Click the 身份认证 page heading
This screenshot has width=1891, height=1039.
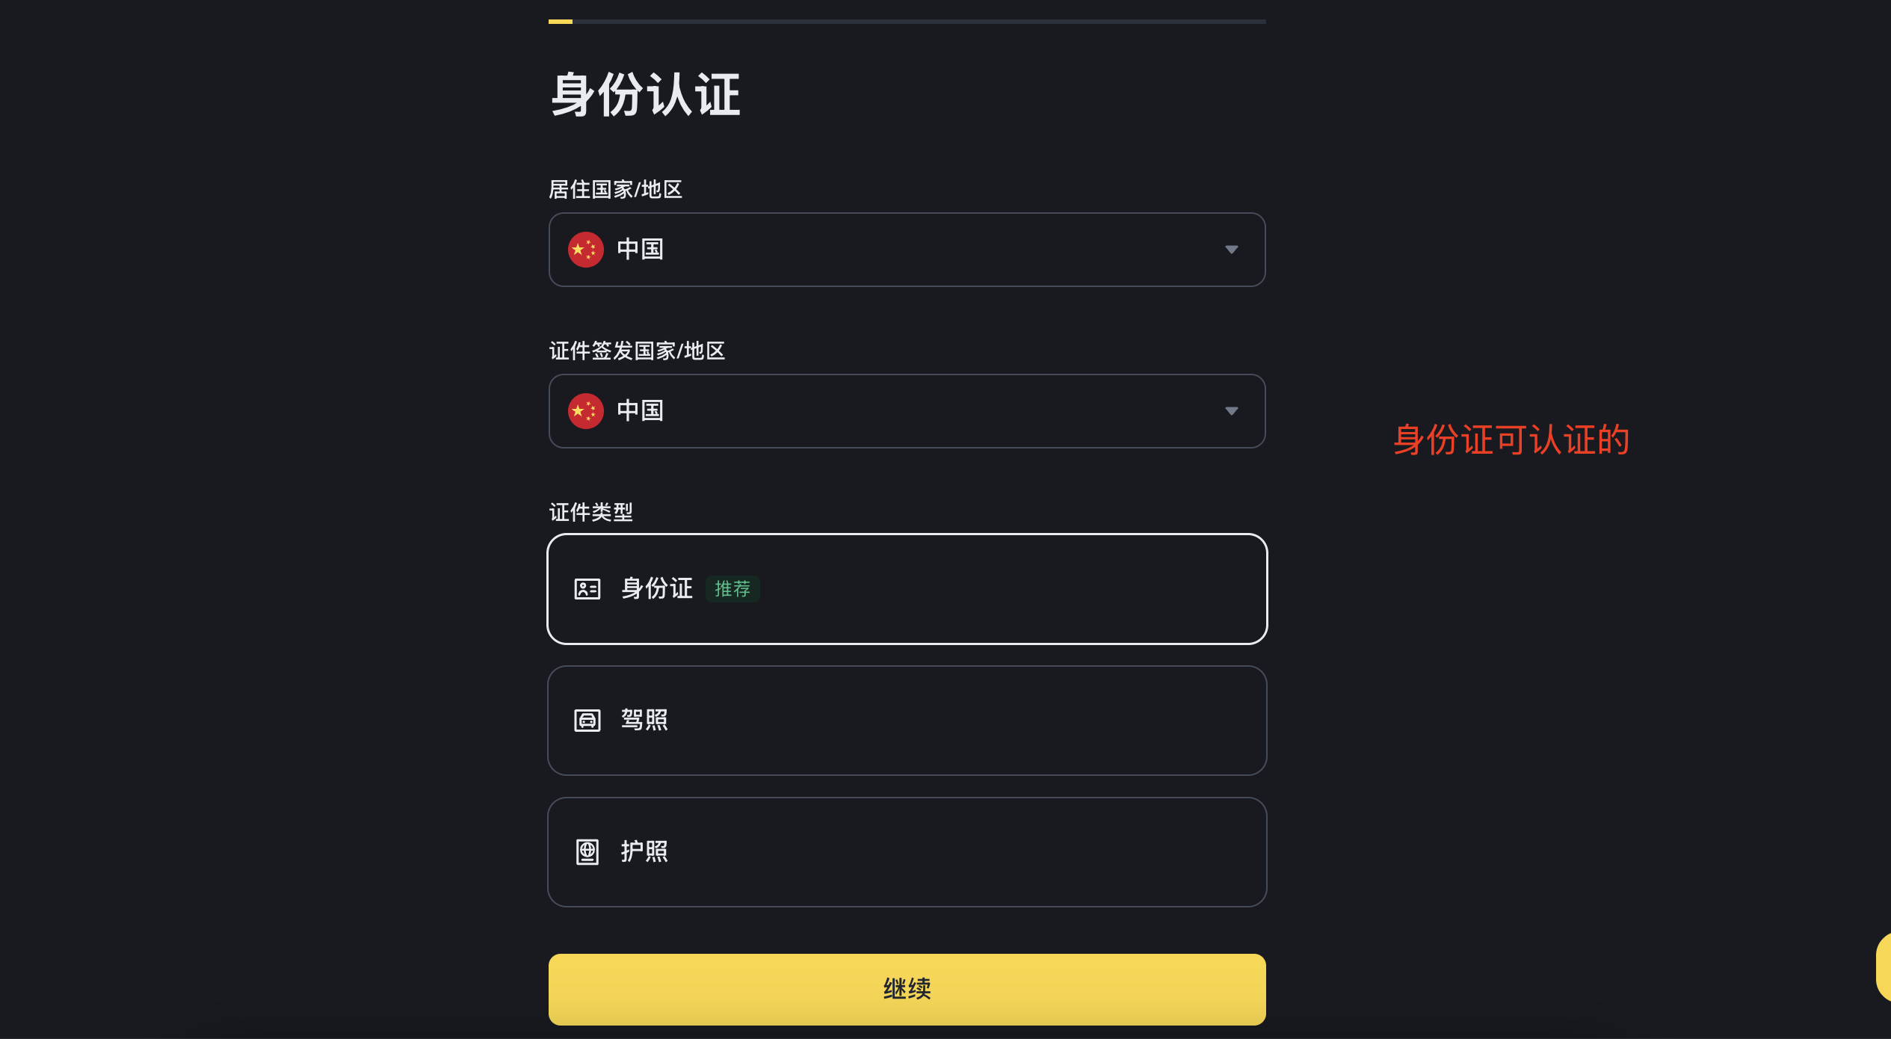(x=646, y=95)
